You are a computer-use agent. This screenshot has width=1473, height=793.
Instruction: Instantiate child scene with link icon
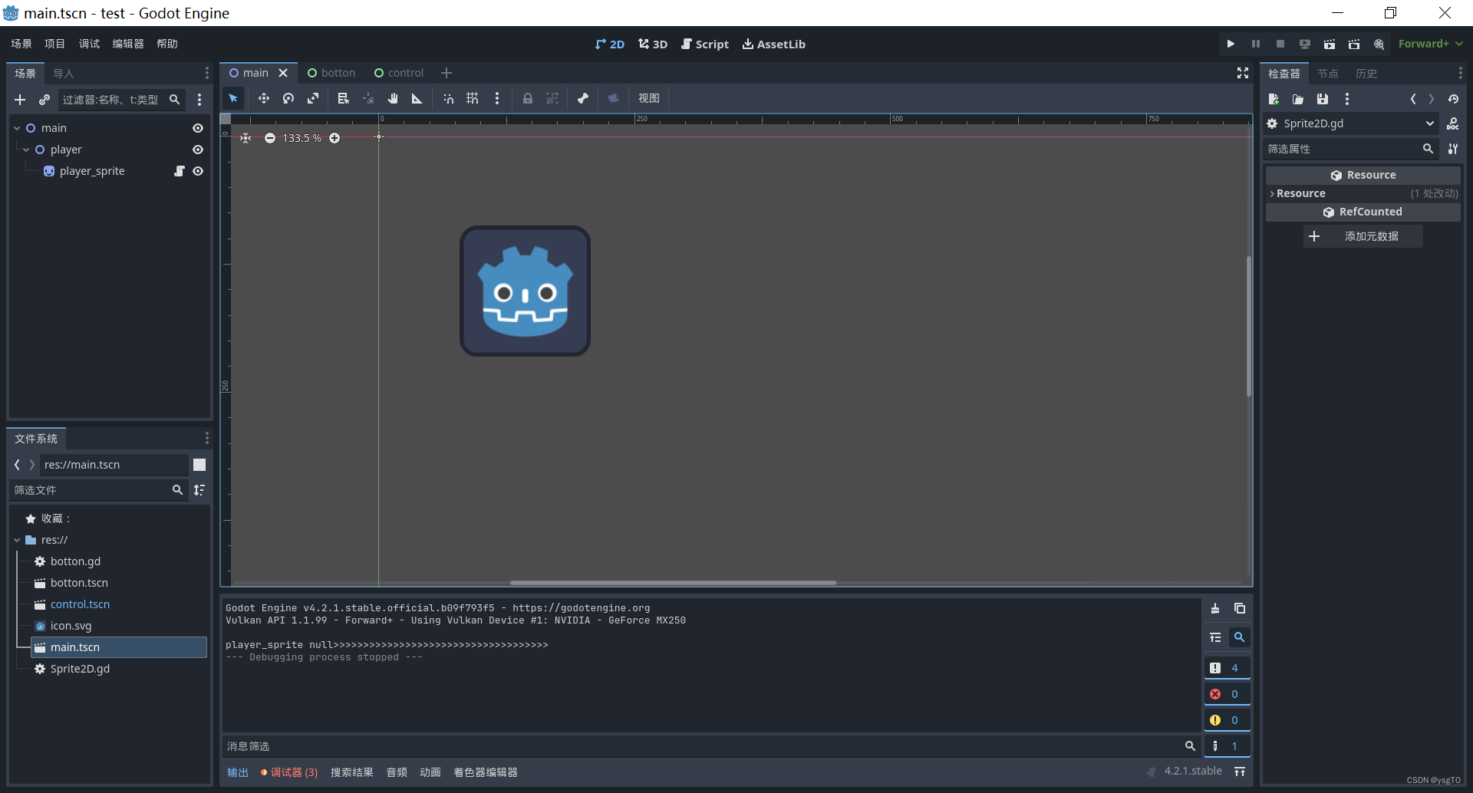(44, 100)
